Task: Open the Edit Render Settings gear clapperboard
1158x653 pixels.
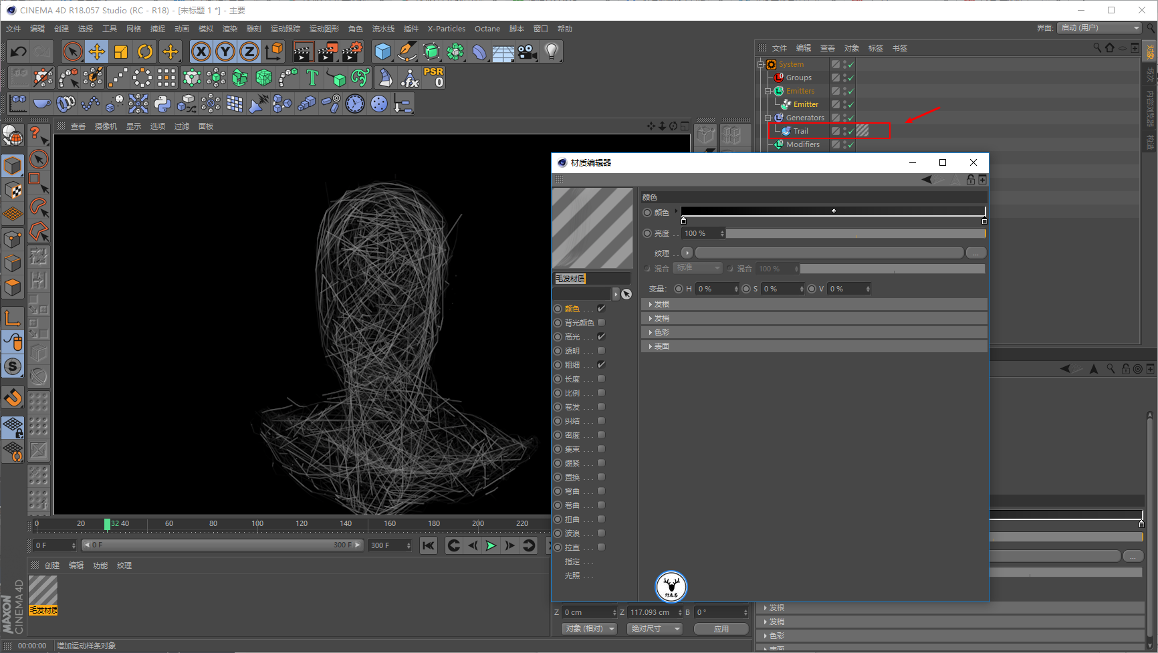Action: 352,51
